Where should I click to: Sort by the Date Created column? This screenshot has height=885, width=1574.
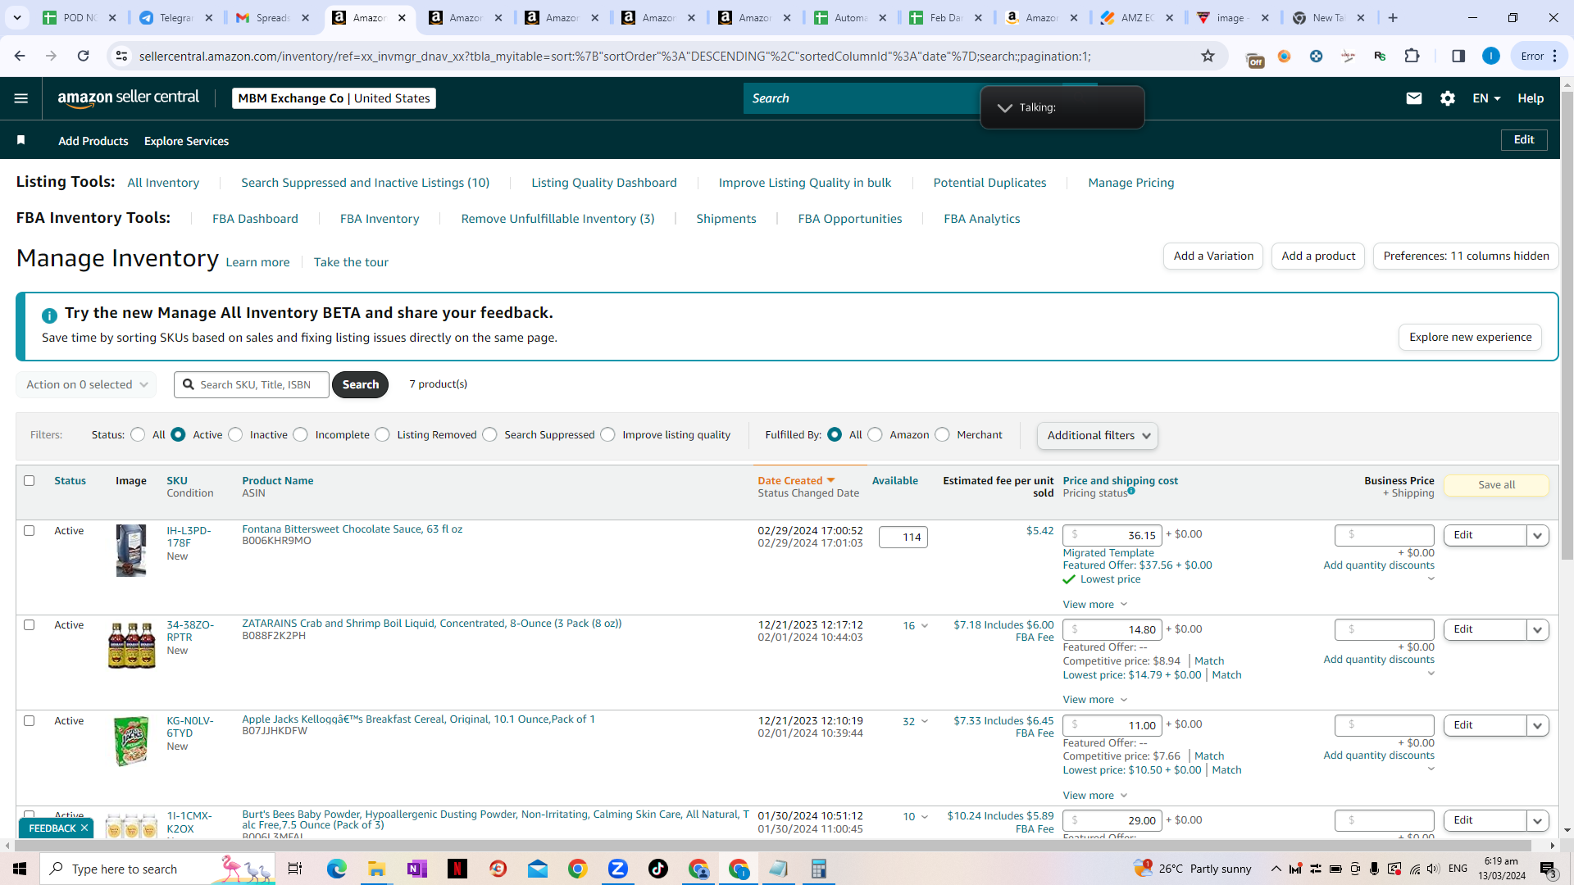click(x=796, y=481)
